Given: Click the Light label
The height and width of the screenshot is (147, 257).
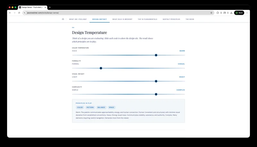Looking at the screenshot, I should [75, 77].
